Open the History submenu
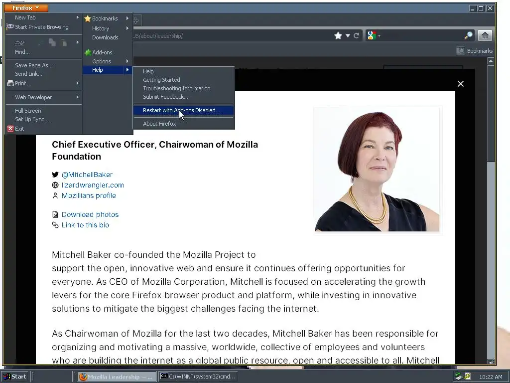The image size is (510, 383). pos(101,28)
